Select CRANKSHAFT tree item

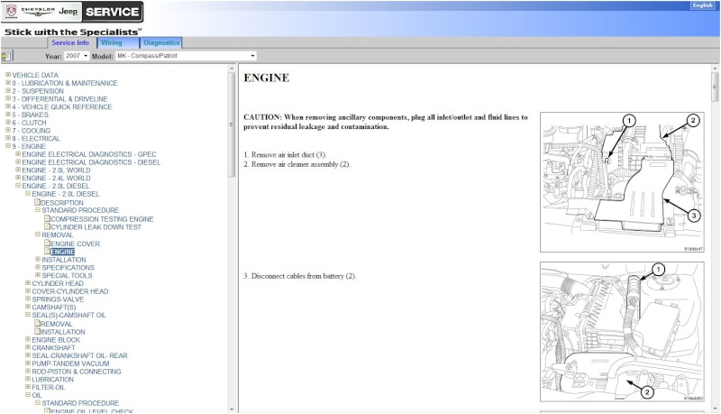tap(53, 348)
